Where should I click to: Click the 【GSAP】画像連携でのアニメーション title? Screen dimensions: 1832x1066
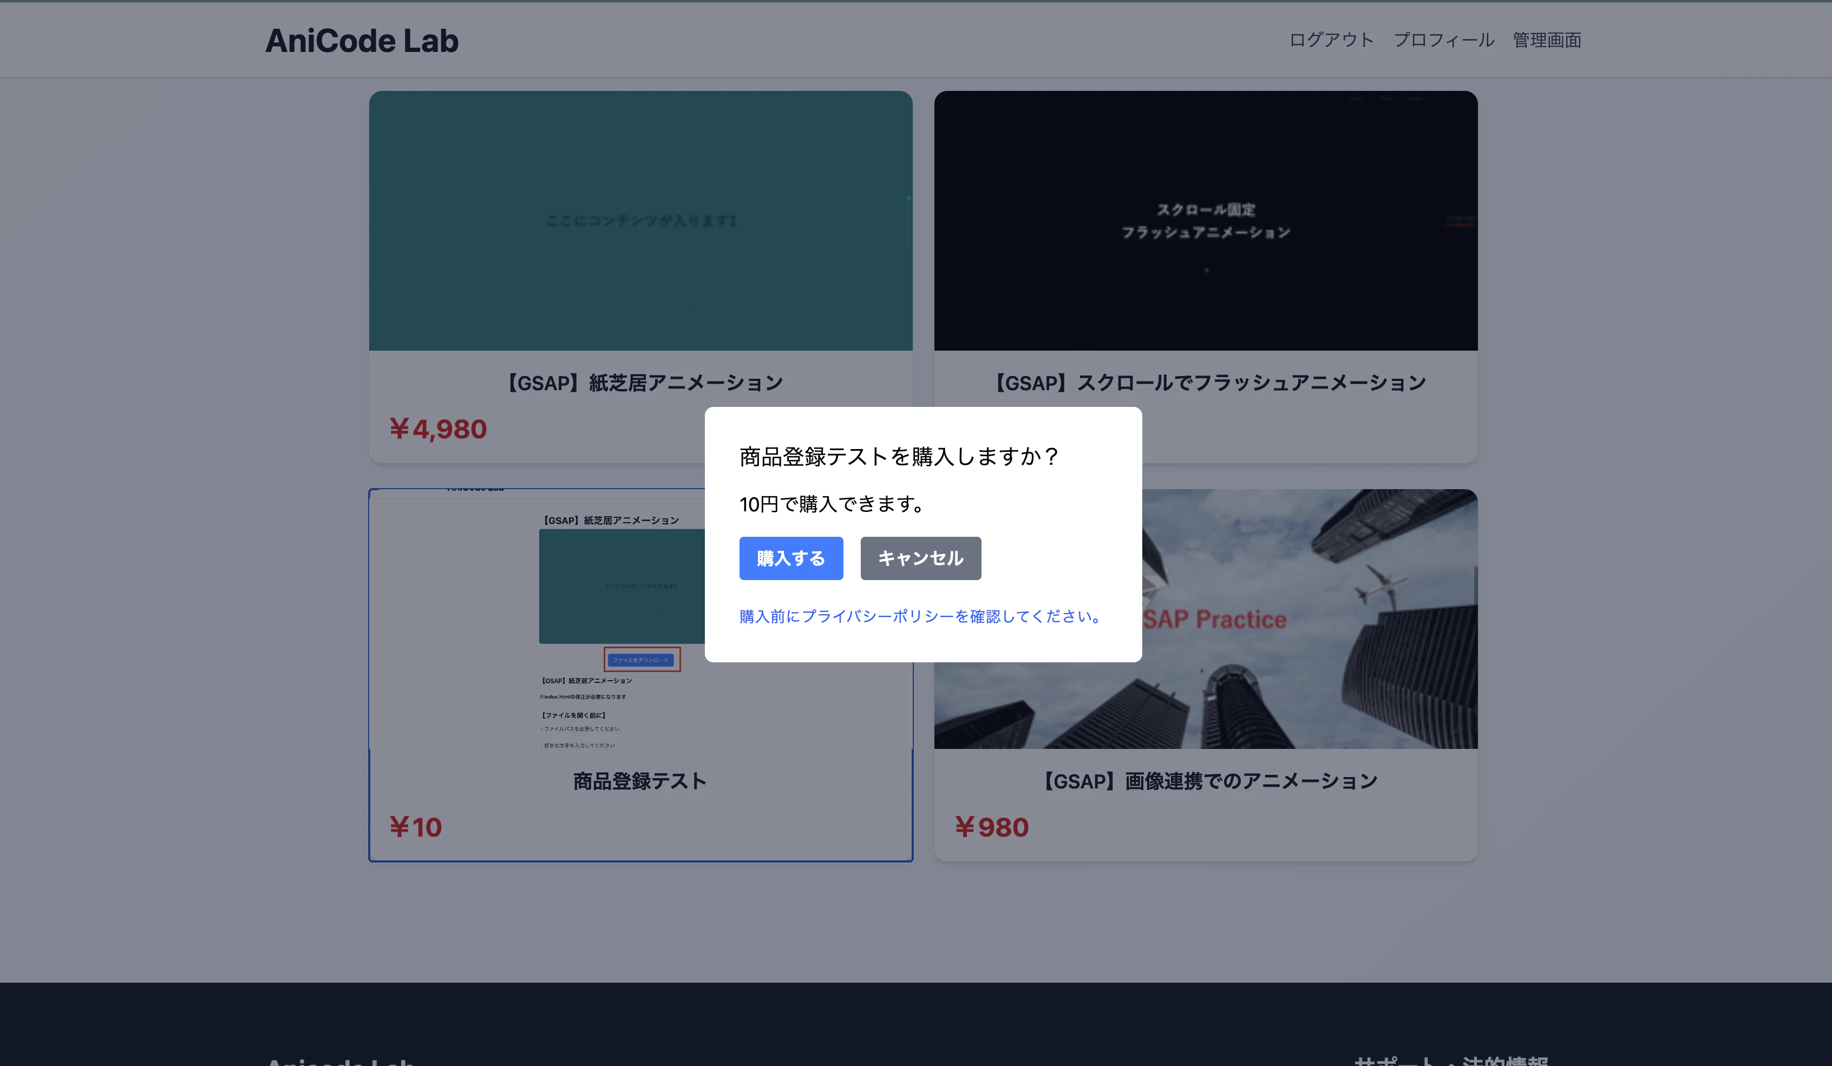point(1208,780)
